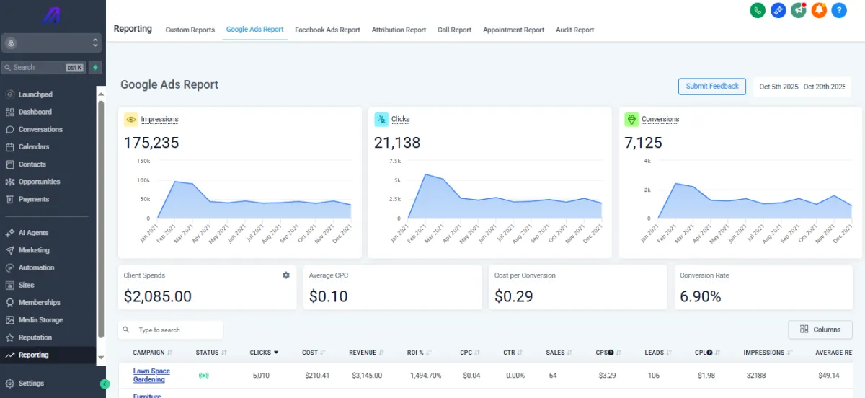Viewport: 865px width, 398px height.
Task: Click the live status icon for Lawn Space Gardening
Action: (204, 376)
